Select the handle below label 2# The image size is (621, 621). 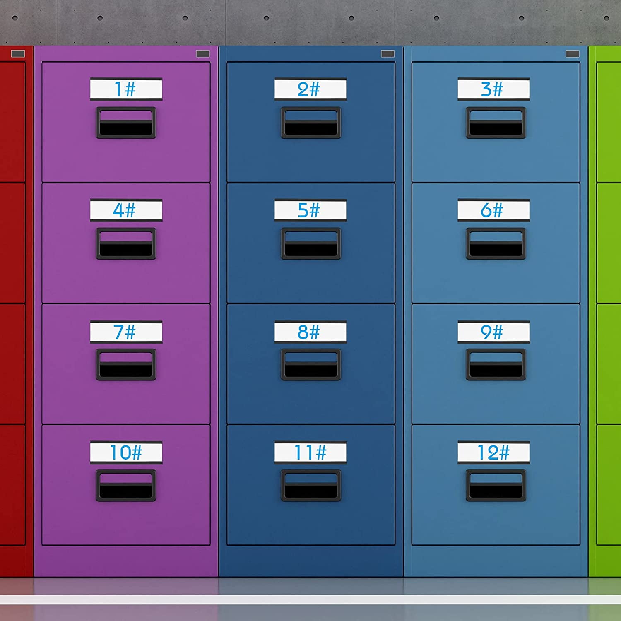tap(310, 123)
